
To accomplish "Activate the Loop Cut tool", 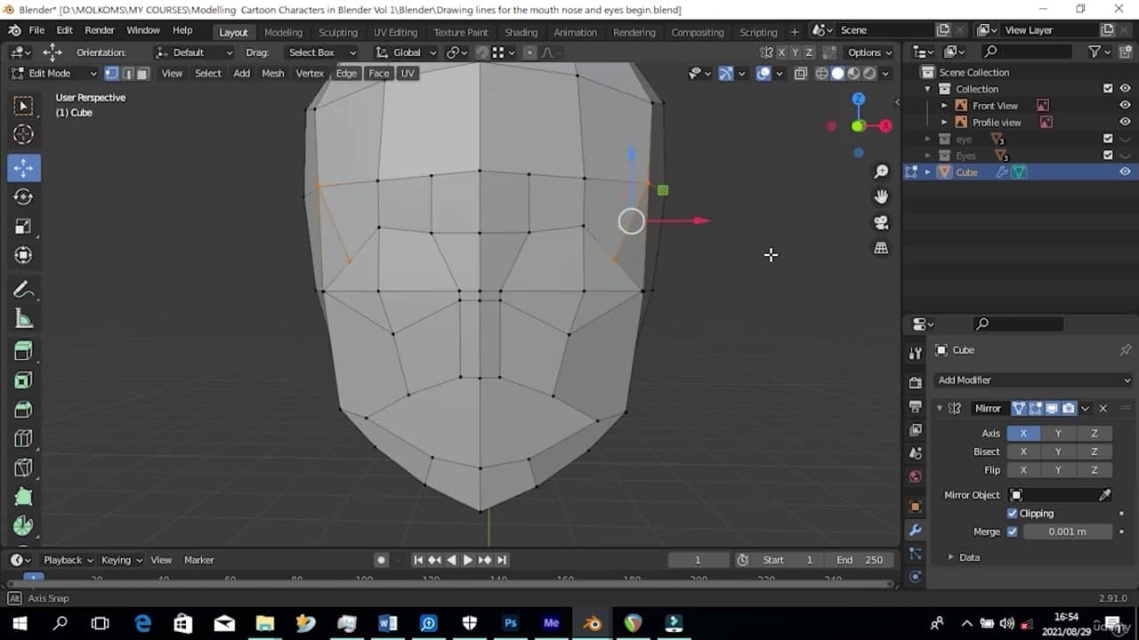I will [24, 439].
